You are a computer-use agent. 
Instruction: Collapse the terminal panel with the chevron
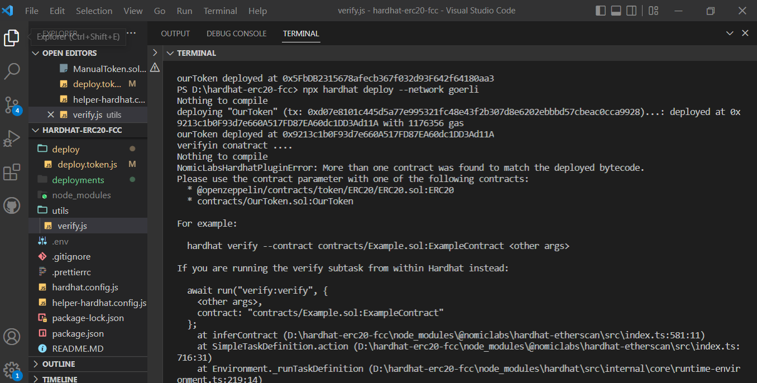730,33
